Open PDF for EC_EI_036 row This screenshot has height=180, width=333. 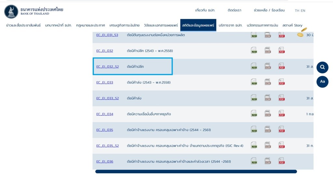[281, 161]
